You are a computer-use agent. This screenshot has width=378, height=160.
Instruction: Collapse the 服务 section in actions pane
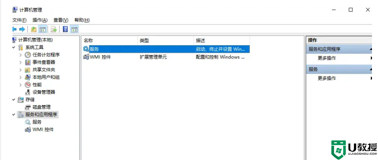coord(370,69)
